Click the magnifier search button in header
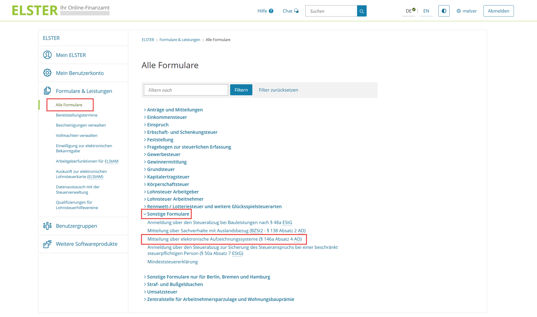The height and width of the screenshot is (317, 537). coord(362,11)
